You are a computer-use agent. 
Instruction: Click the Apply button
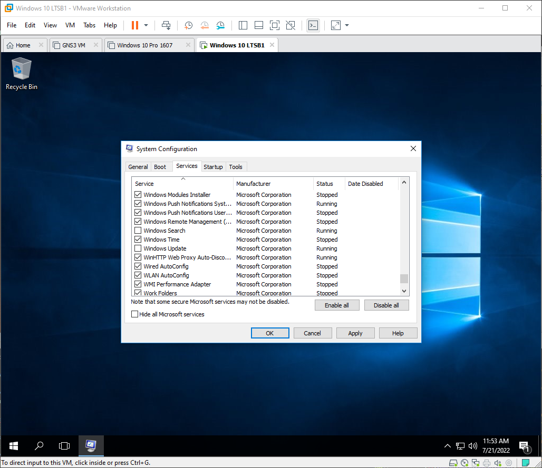355,333
